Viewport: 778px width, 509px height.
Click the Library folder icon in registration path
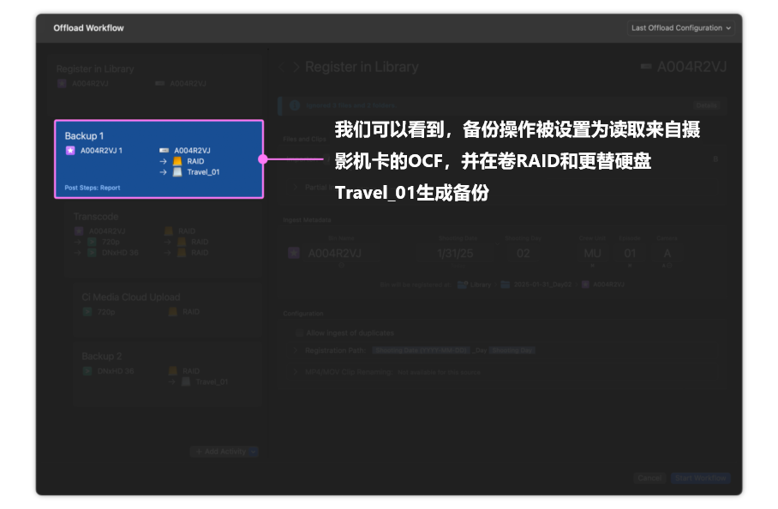pyautogui.click(x=462, y=284)
